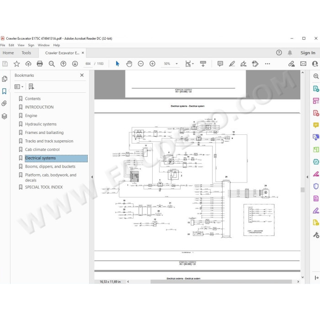320x320 pixels.
Task: Jump to Hydraulic systems bookmark
Action: tap(41, 124)
